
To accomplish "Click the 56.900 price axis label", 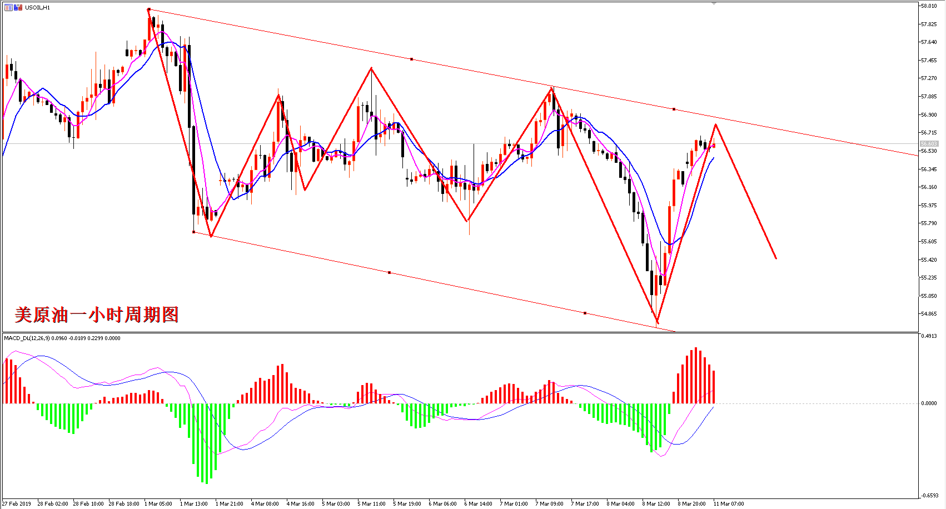I will point(929,114).
